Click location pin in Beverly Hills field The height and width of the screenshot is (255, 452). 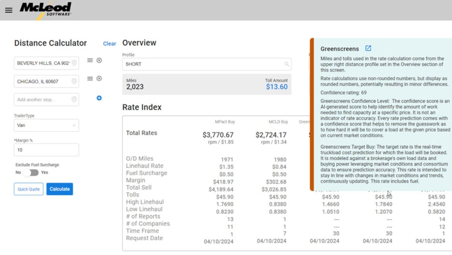(74, 63)
